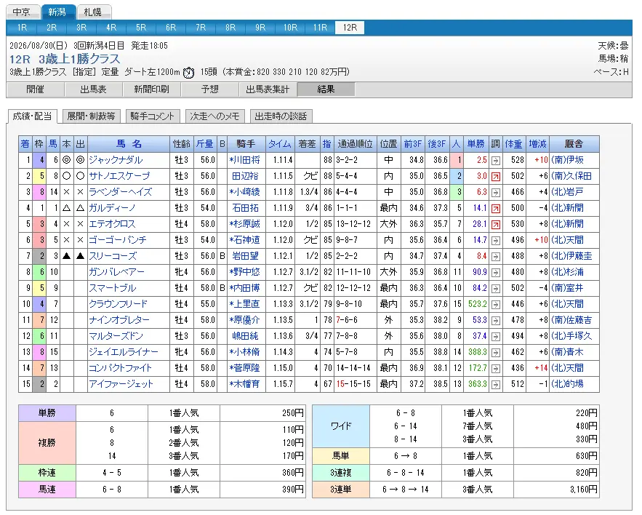Viewport: 642px width, 515px height.
Task: Open stable link (南)伊坂
Action: pyautogui.click(x=568, y=160)
